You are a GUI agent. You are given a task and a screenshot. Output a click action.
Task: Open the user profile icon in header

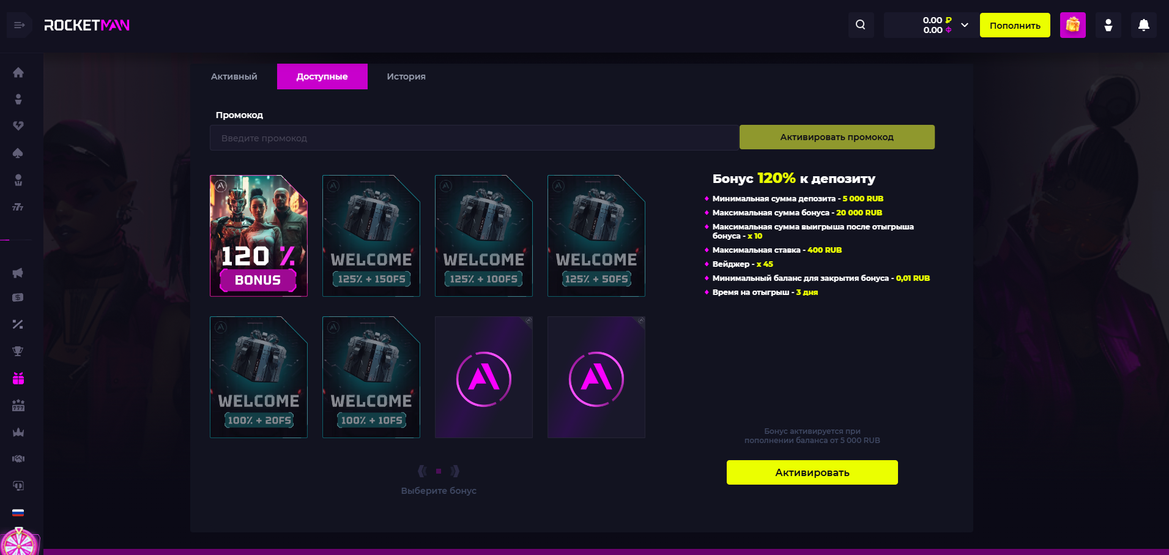pos(1108,25)
